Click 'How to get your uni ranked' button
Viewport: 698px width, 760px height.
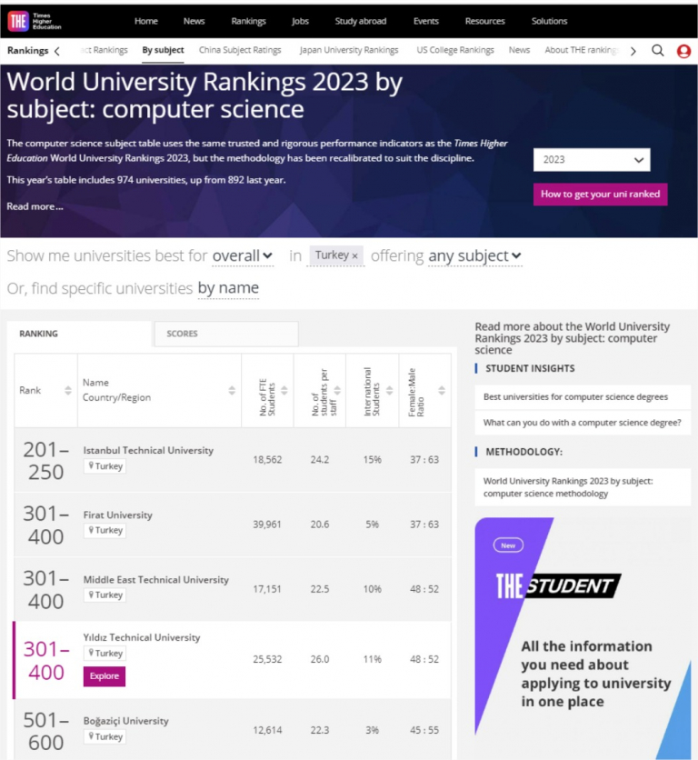pos(600,195)
